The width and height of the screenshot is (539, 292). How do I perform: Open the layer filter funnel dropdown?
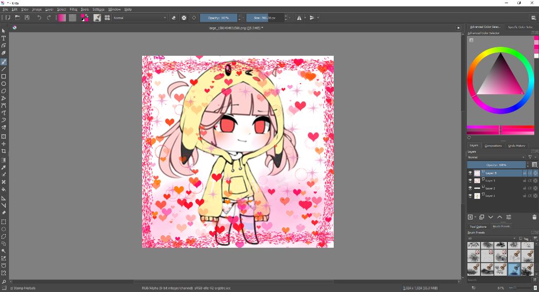tap(532, 157)
